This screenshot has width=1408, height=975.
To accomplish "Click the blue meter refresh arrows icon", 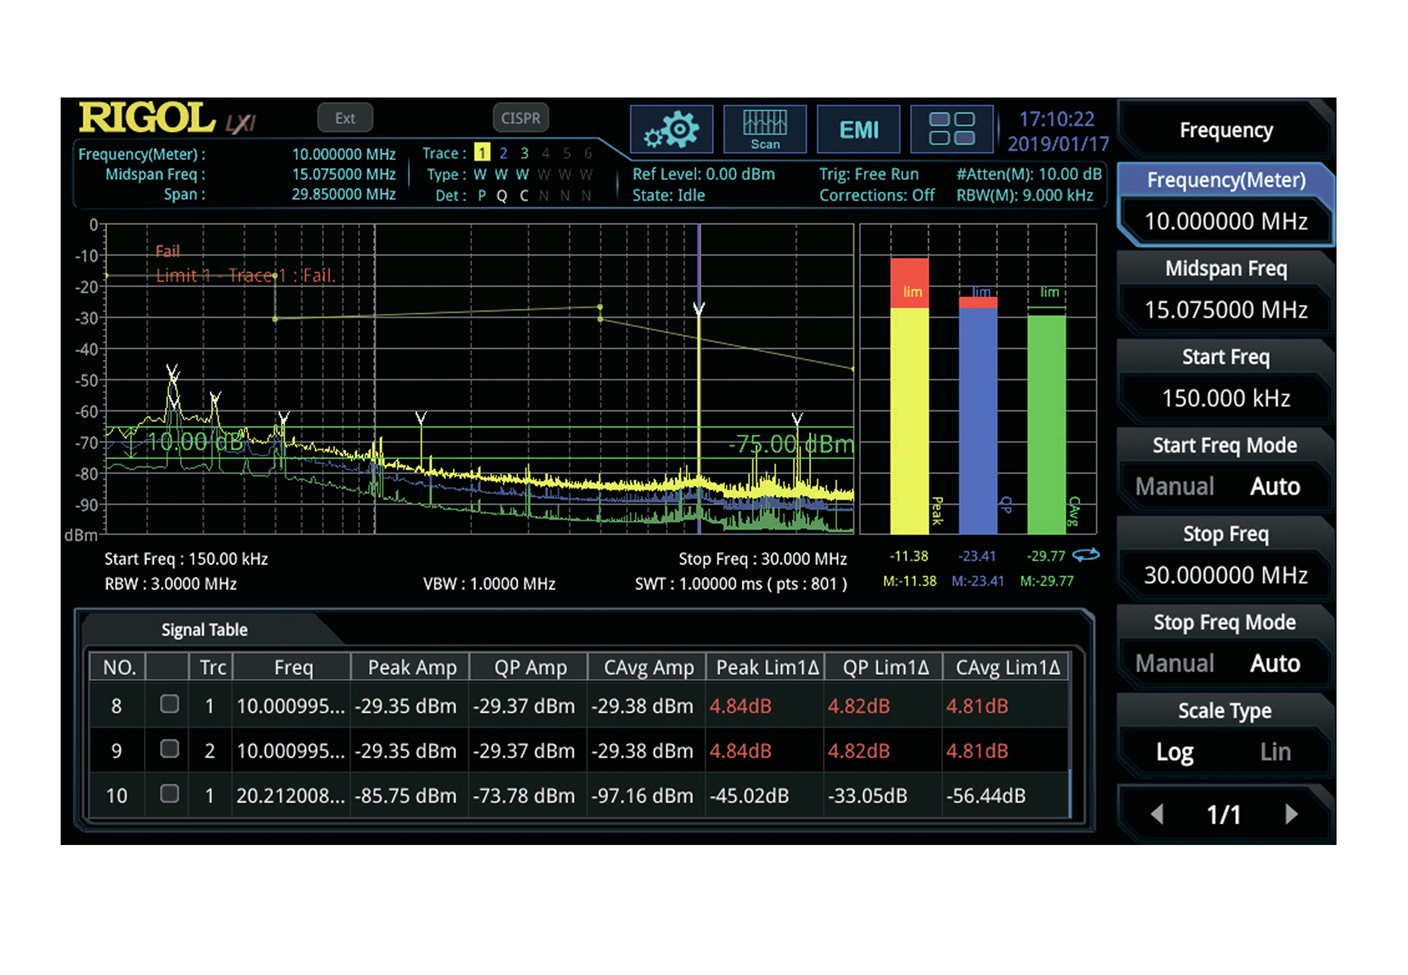I will pyautogui.click(x=1085, y=555).
